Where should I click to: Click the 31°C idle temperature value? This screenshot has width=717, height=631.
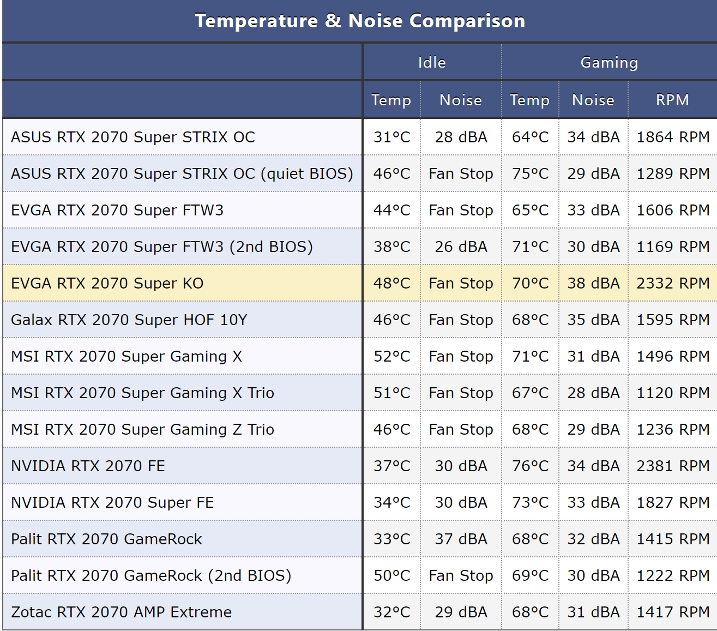pyautogui.click(x=391, y=137)
